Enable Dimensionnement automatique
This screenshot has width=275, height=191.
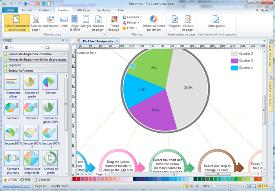(x=17, y=23)
